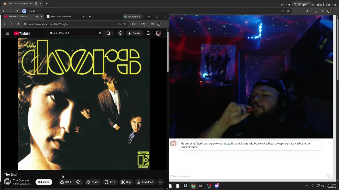Image resolution: width=339 pixels, height=190 pixels.
Task: Click youtube.com address bar URL
Action: pyautogui.click(x=48, y=24)
